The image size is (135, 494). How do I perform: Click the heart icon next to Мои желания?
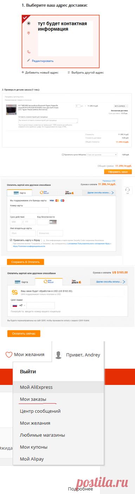tap(9, 355)
